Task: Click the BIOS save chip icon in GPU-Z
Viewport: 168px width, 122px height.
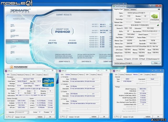Action: [x=158, y=25]
